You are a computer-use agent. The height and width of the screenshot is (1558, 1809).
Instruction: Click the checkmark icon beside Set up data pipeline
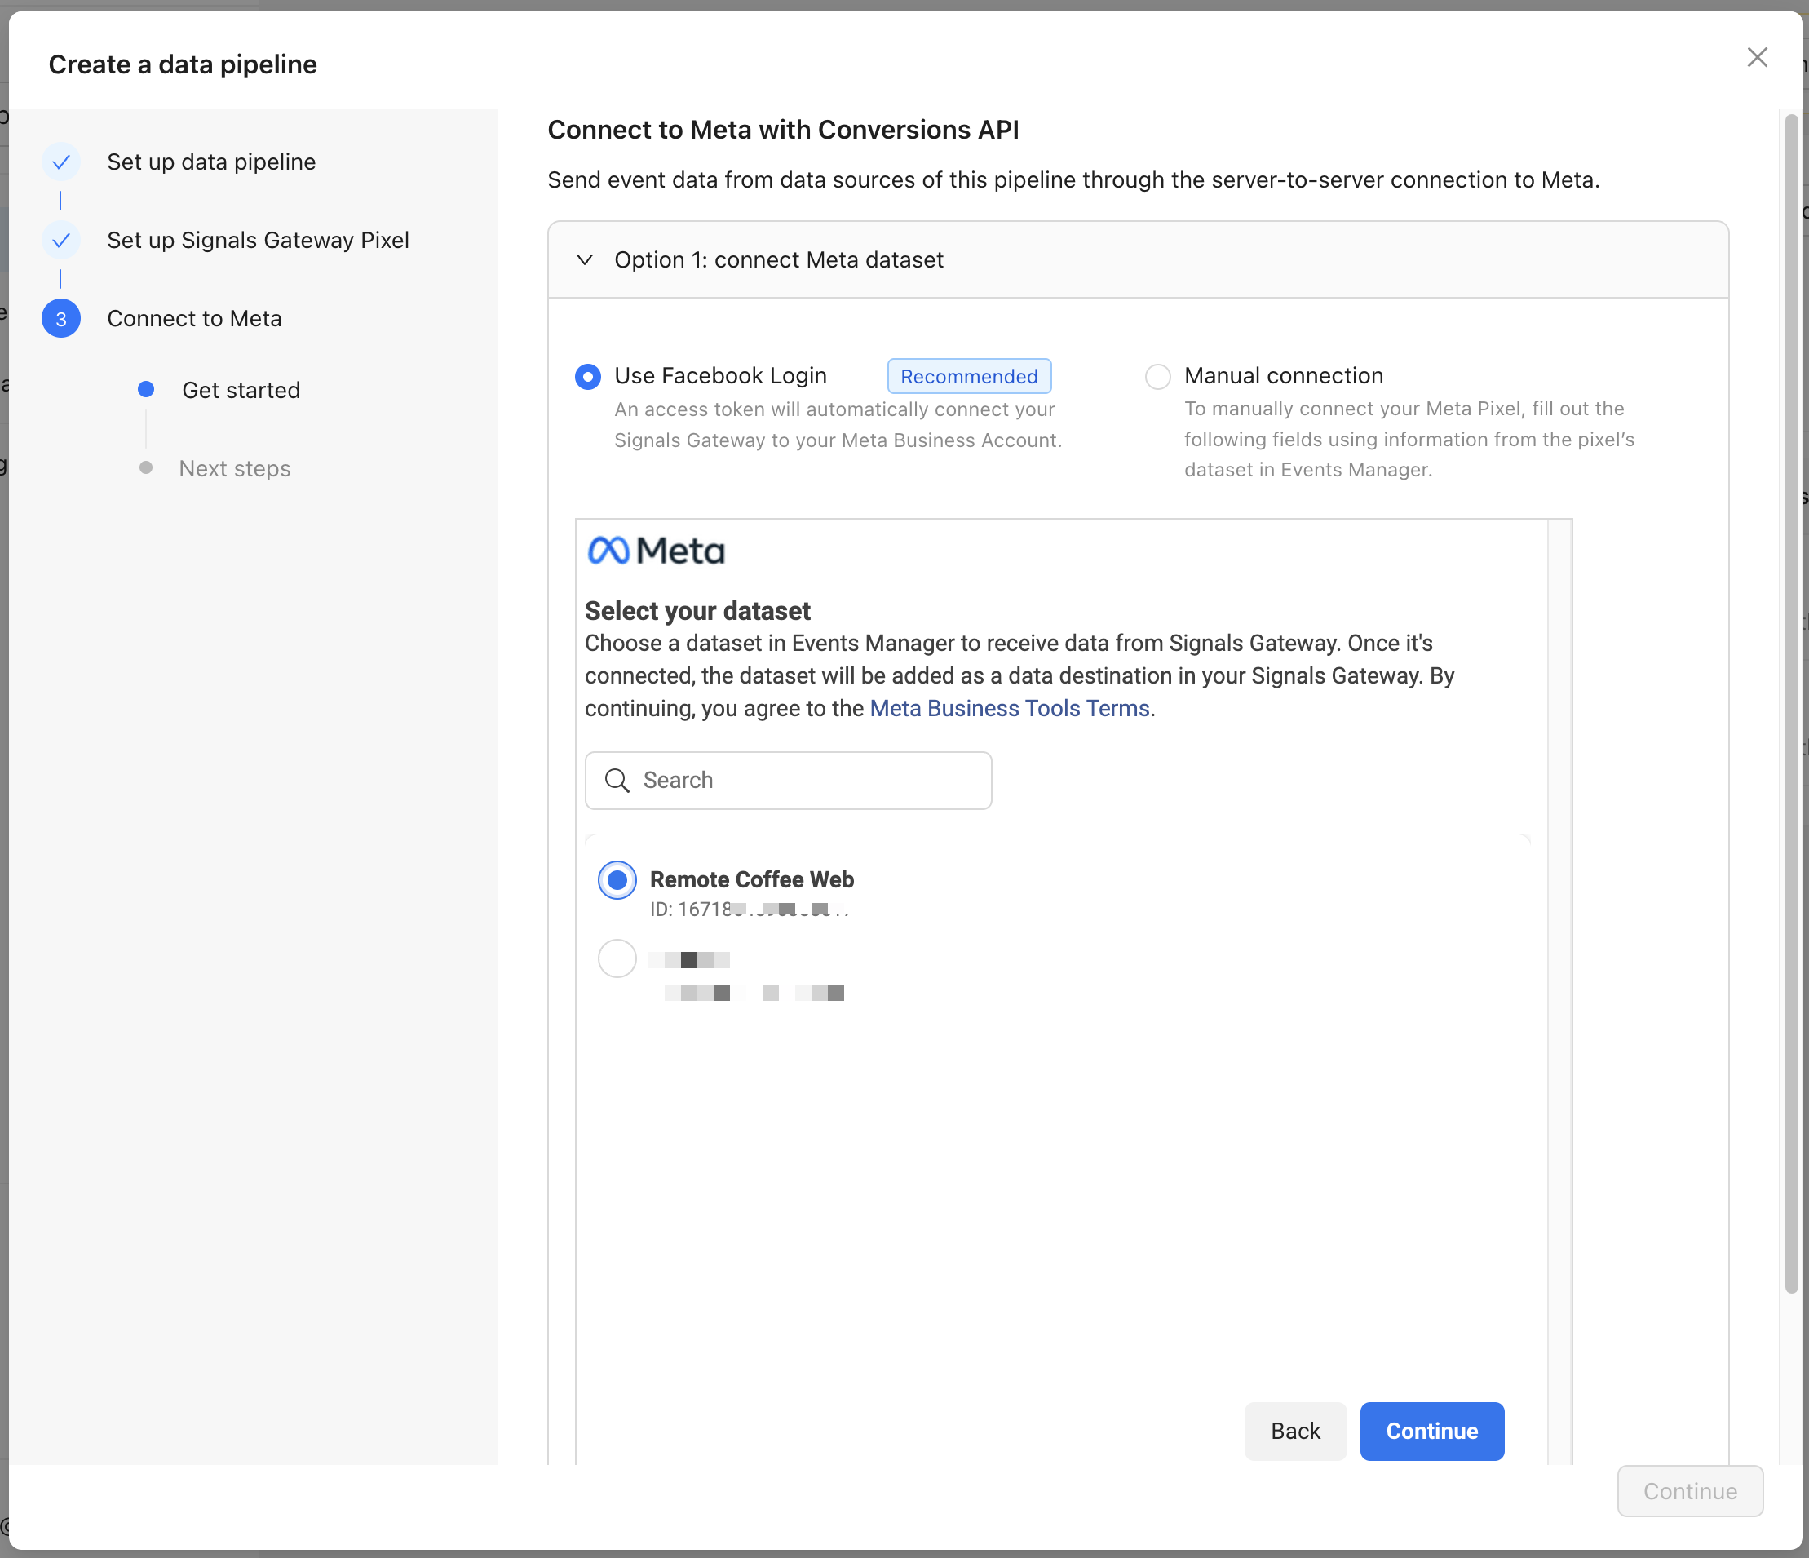[61, 162]
